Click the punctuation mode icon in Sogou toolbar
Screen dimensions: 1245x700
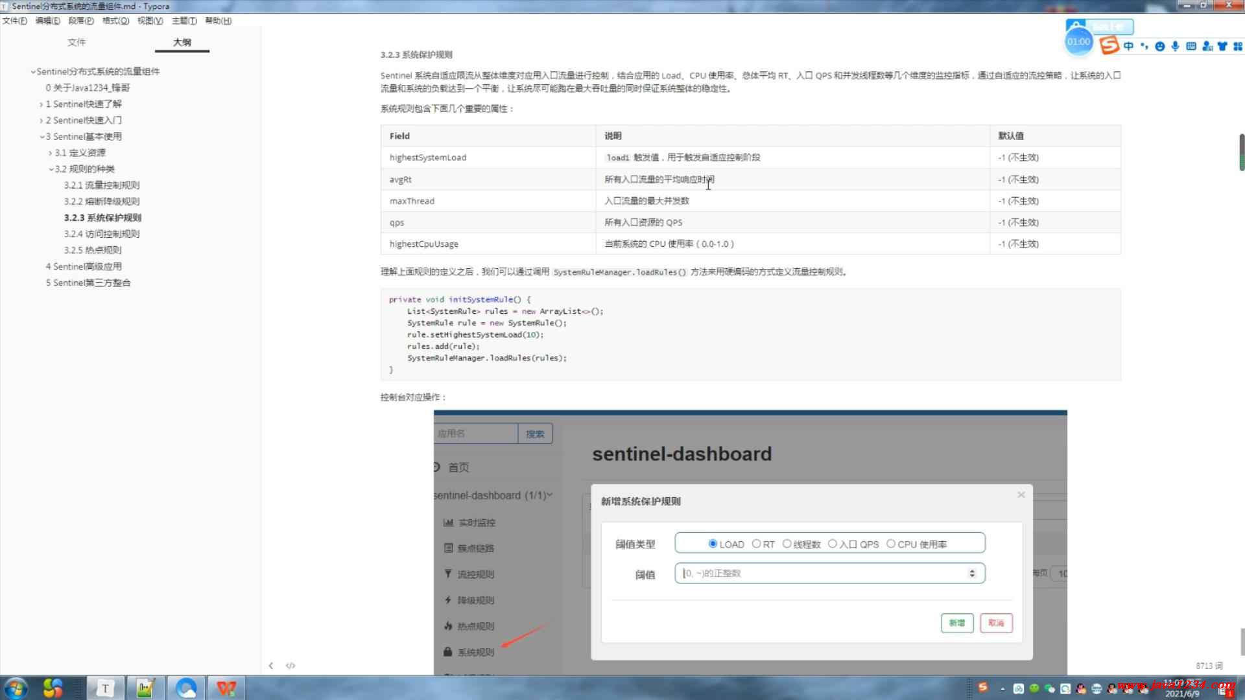coord(1144,46)
